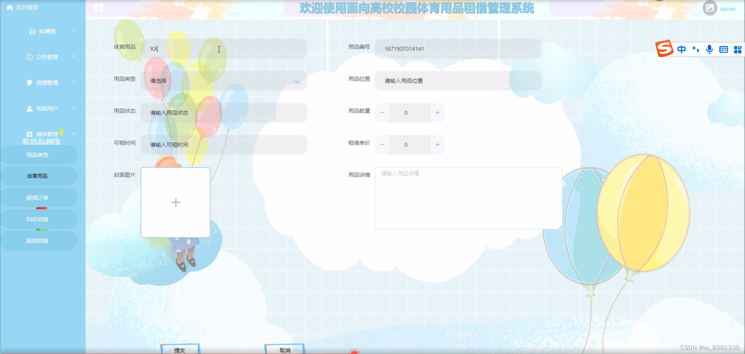Click the Sogou input method S logo
The image size is (745, 354).
(x=664, y=48)
